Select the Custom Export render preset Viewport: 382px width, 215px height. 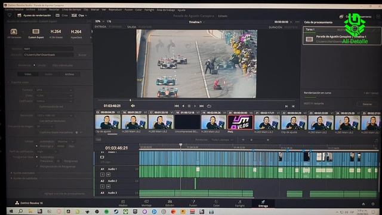[36, 33]
